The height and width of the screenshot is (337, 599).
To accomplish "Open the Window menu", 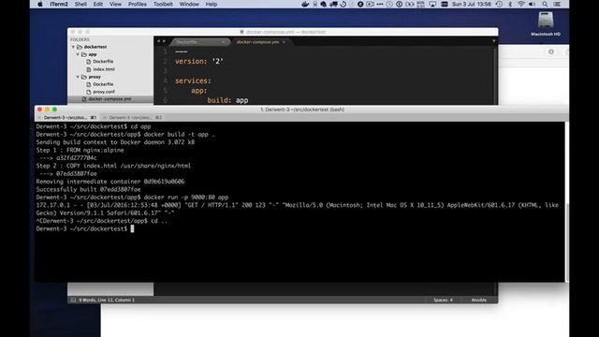I will [189, 4].
